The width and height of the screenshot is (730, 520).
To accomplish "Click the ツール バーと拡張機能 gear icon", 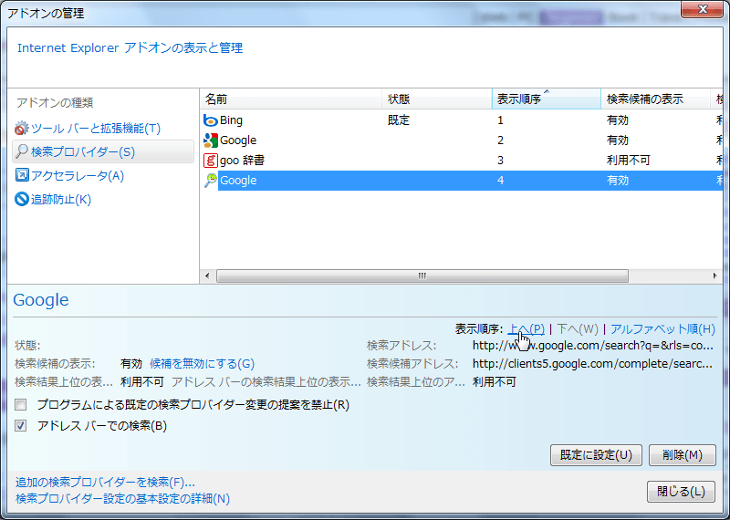I will [x=21, y=129].
